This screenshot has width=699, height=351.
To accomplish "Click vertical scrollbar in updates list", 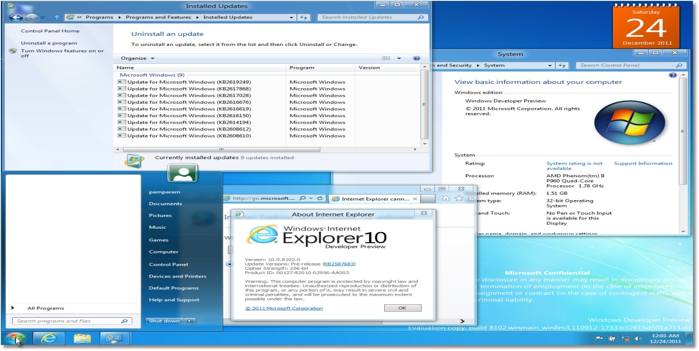I will 424,104.
